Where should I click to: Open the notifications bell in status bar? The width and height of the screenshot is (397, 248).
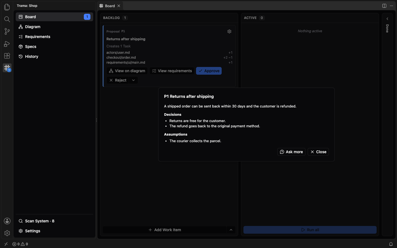tap(391, 244)
